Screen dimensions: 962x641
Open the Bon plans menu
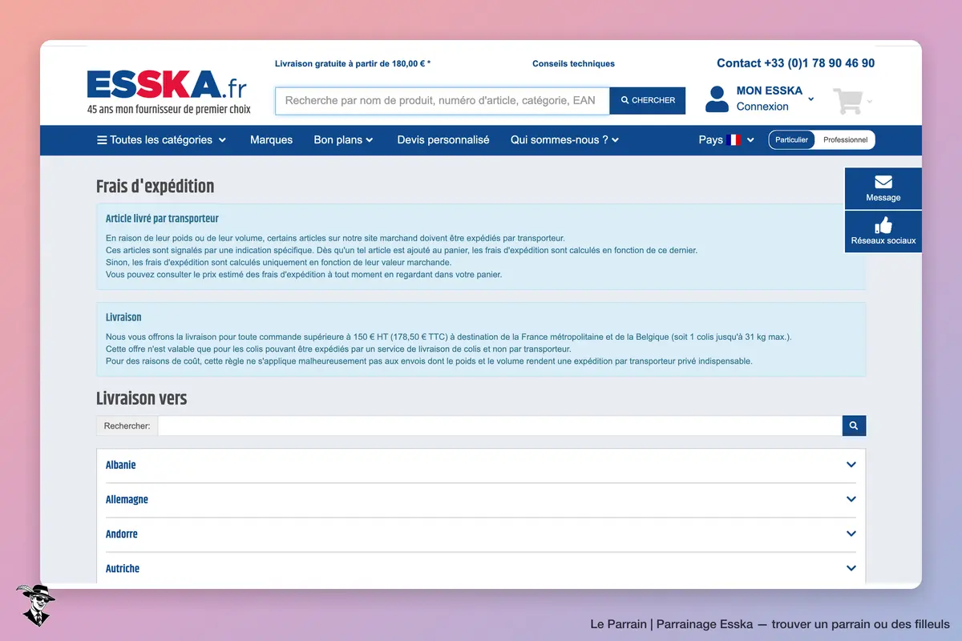(x=343, y=139)
